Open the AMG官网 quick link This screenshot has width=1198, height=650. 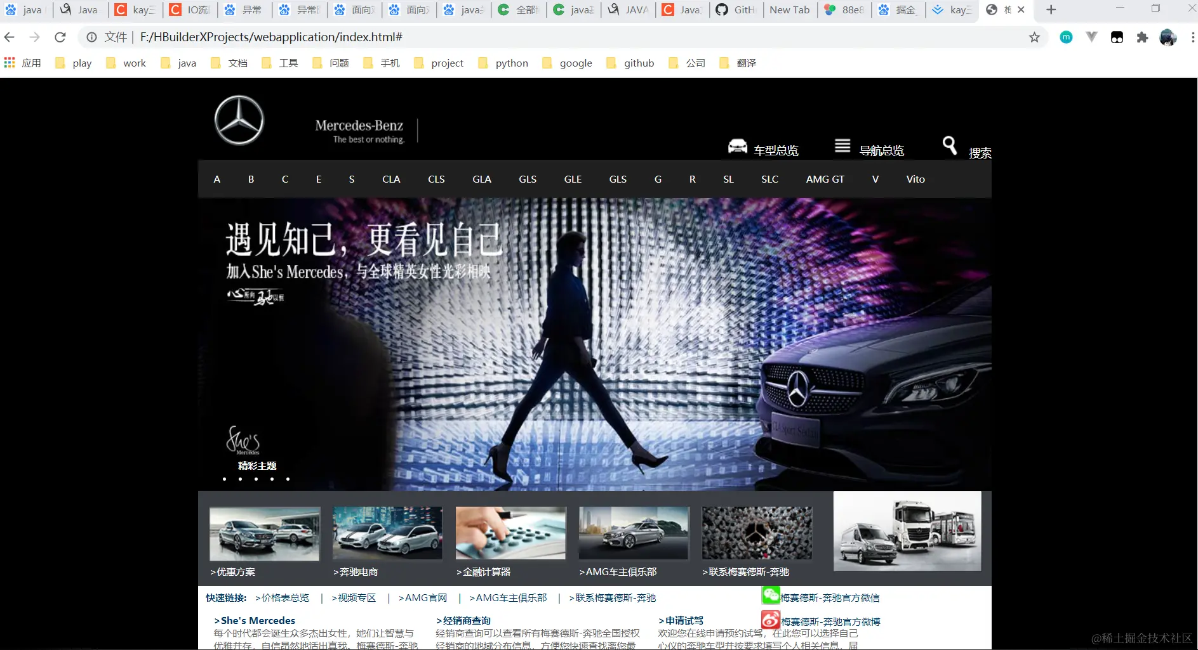(x=423, y=598)
